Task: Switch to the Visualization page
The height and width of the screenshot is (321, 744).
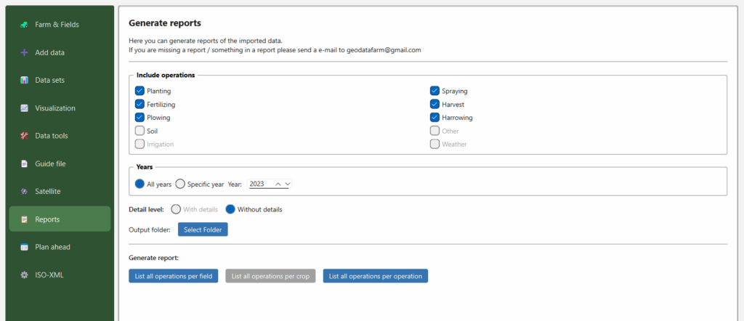Action: [x=60, y=108]
